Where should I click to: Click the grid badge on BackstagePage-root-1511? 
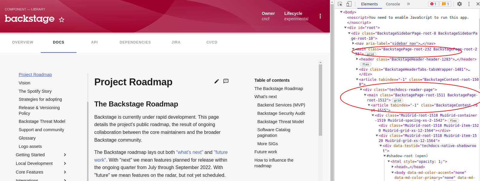pyautogui.click(x=397, y=100)
